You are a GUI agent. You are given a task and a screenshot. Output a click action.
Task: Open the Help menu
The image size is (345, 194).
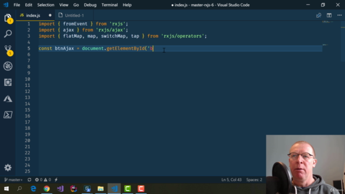[127, 5]
